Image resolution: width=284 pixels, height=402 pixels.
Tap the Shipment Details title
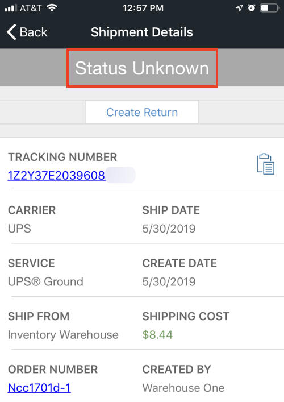142,32
